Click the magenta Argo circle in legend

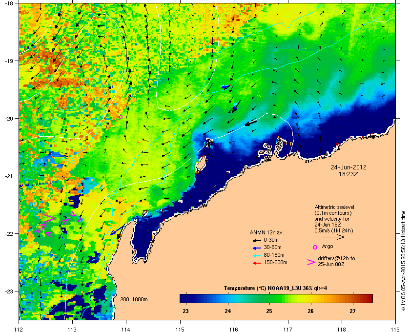tap(315, 247)
